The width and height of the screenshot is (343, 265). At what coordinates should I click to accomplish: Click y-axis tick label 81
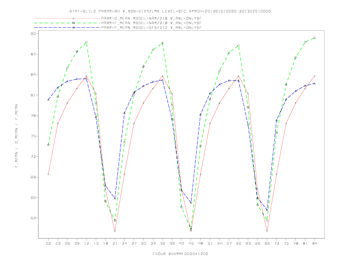point(33,95)
